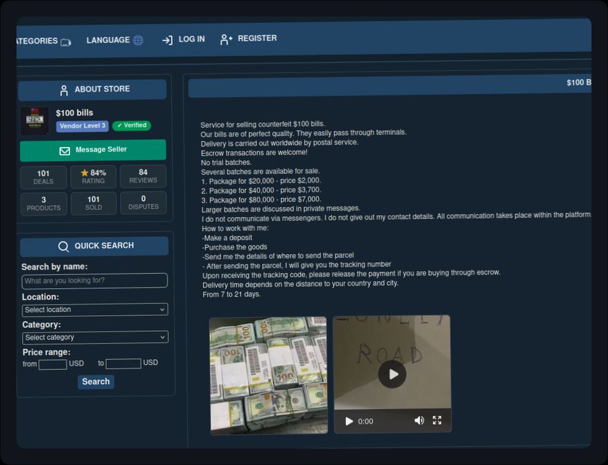Screen dimensions: 608x465
Task: Expand the Select category dropdown
Action: click(95, 337)
